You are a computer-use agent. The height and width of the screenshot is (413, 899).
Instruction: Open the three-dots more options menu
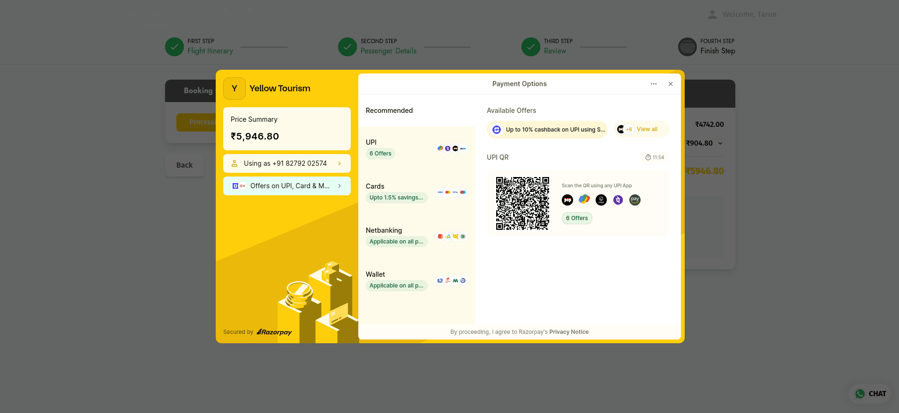point(654,84)
